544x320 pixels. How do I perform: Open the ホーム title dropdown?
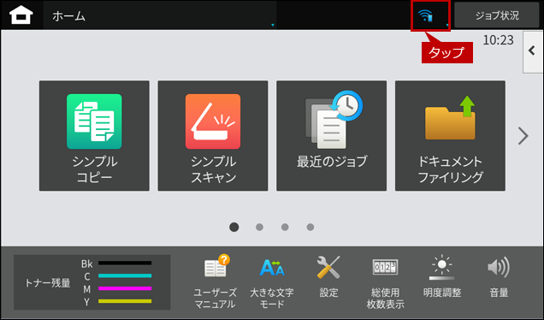[160, 15]
